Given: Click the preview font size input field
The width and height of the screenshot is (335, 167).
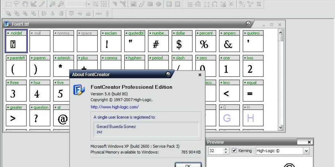Looking at the screenshot, I should pyautogui.click(x=216, y=151).
